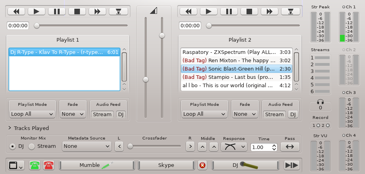Pause Player 1
The image size is (365, 174).
click(x=57, y=11)
